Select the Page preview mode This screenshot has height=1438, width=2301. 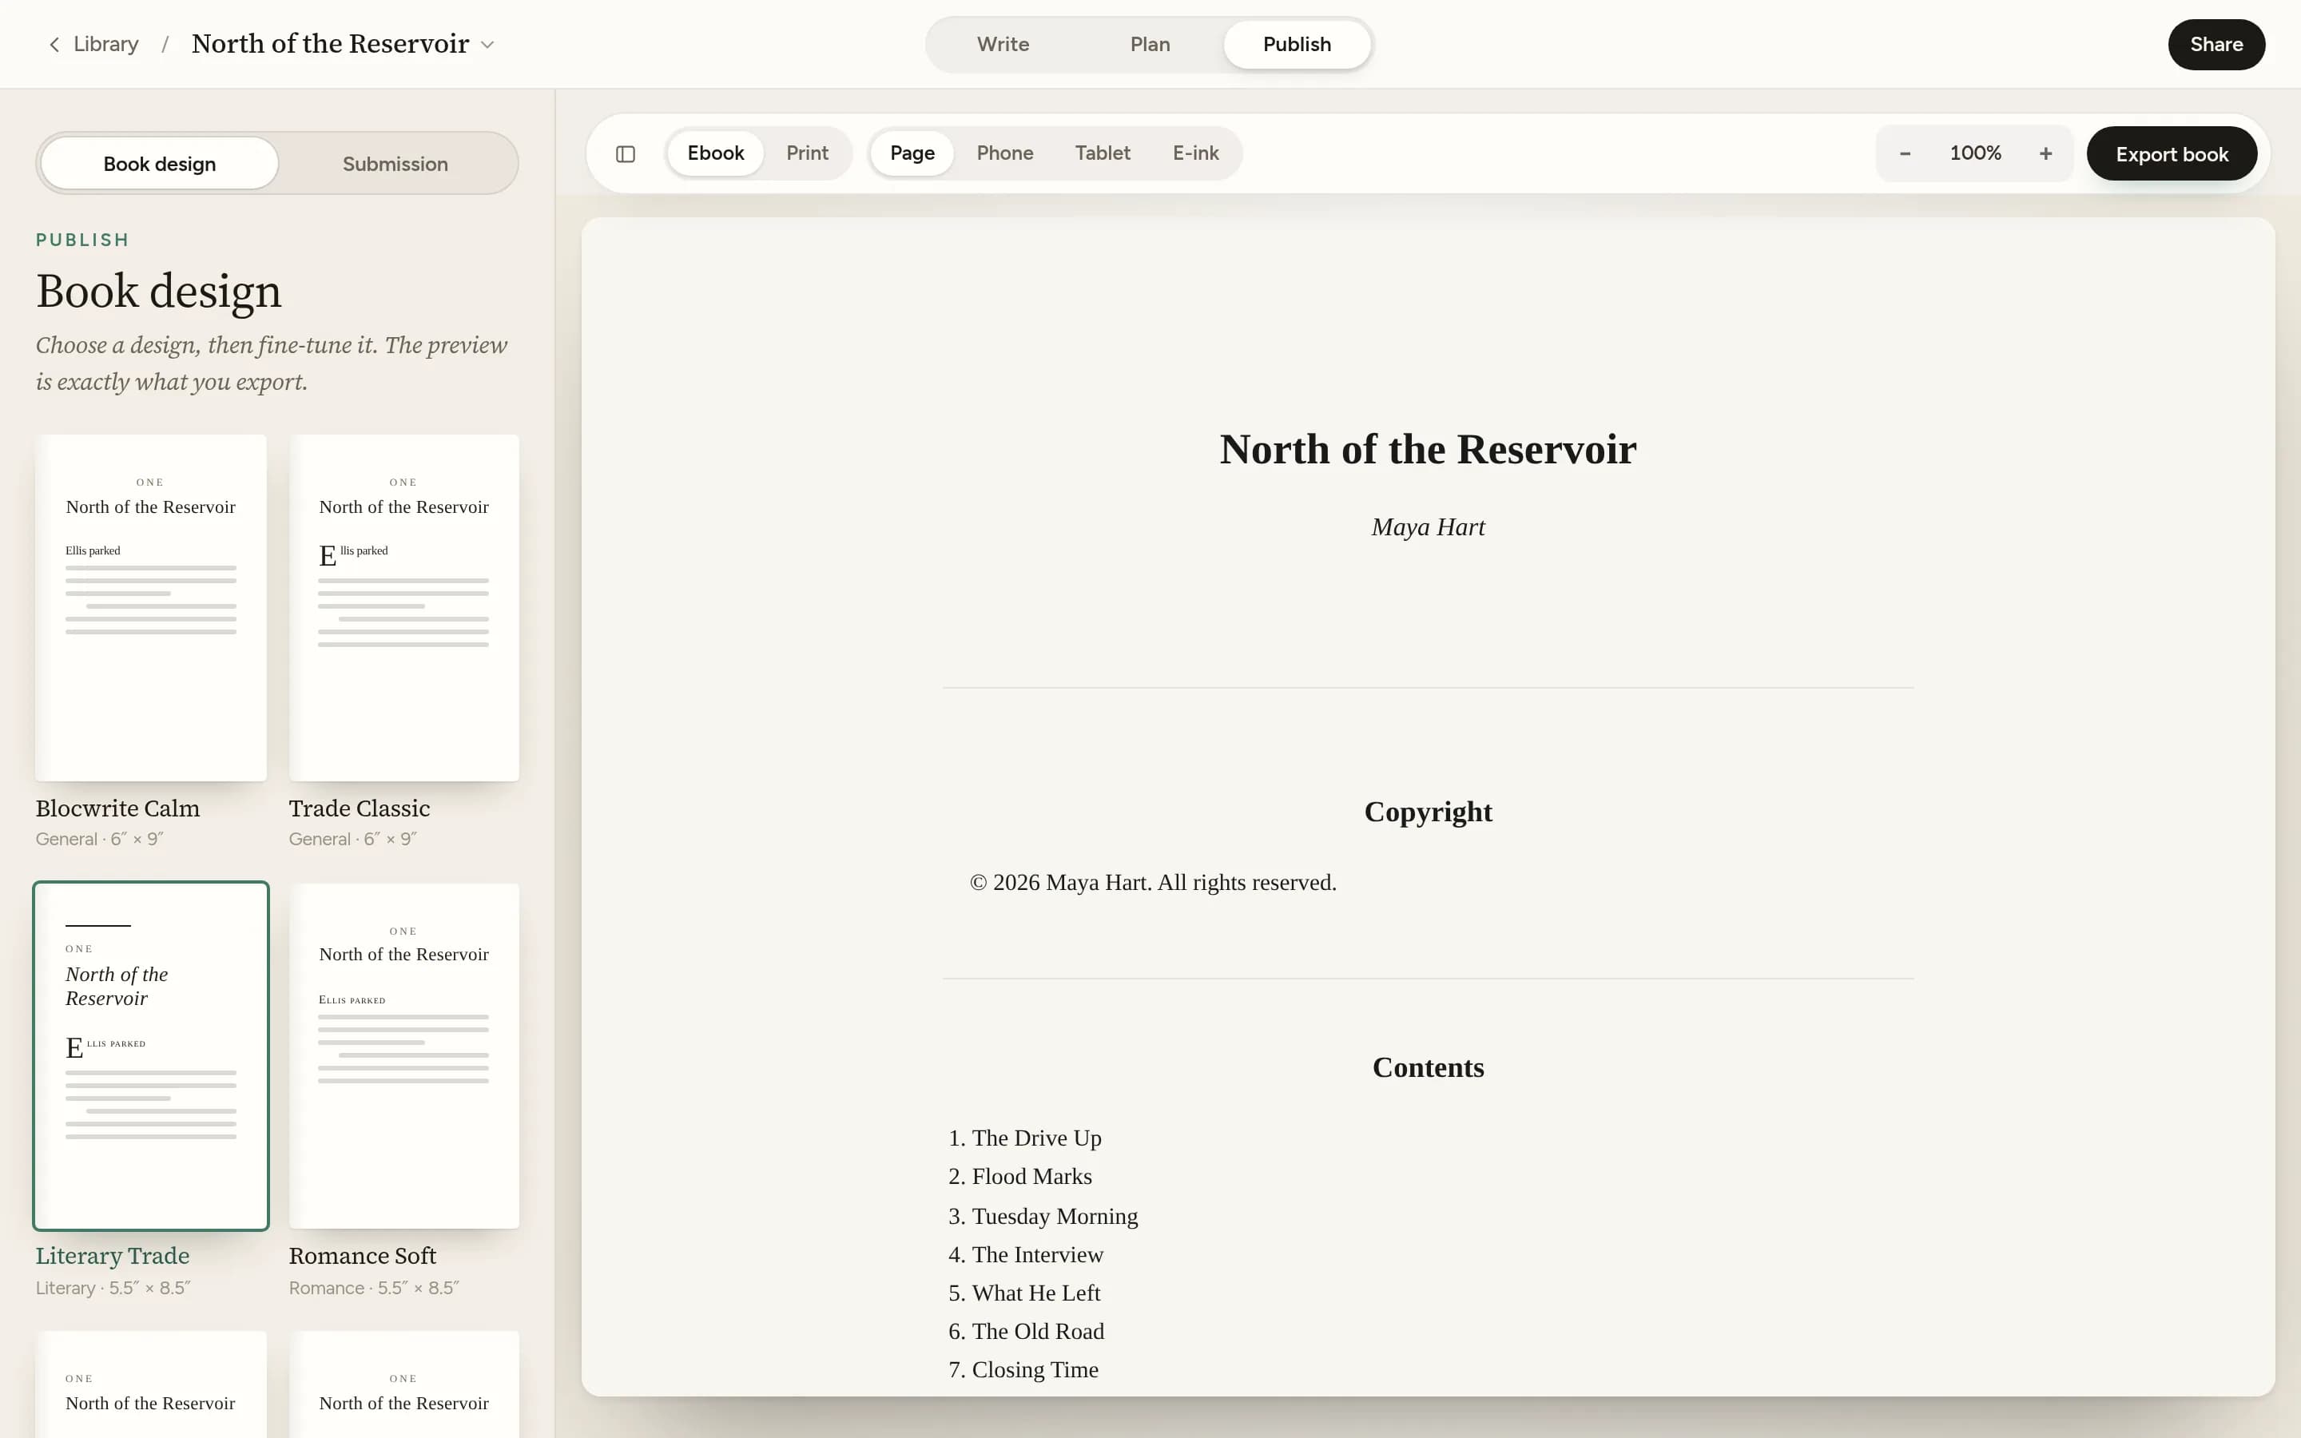912,153
